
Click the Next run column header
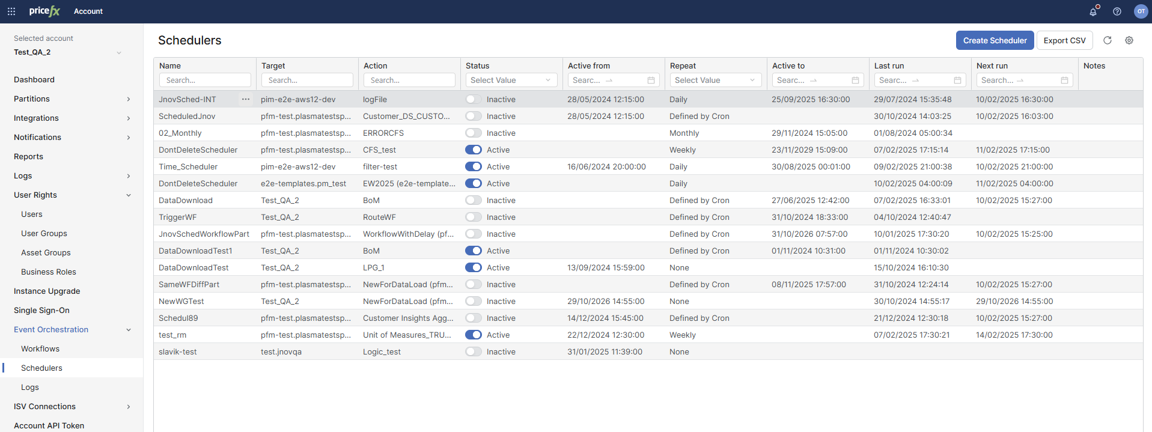[x=992, y=65]
